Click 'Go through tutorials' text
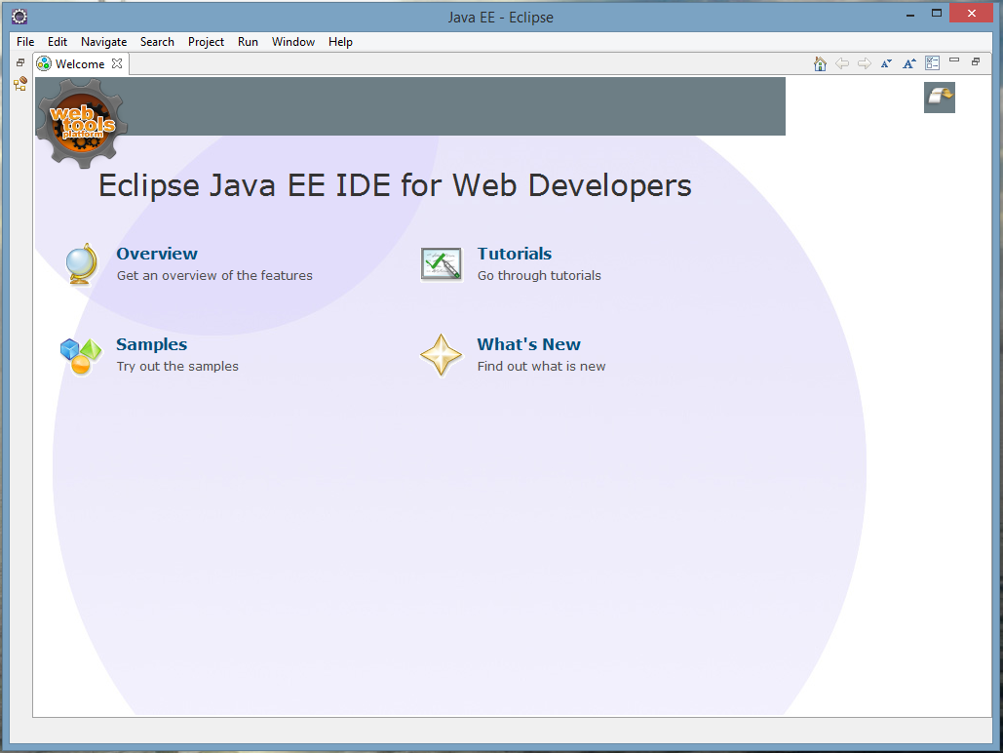Image resolution: width=1003 pixels, height=753 pixels. pyautogui.click(x=539, y=275)
